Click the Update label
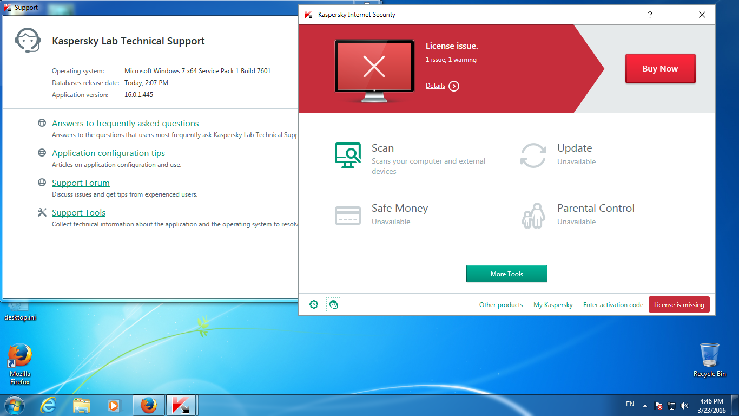Image resolution: width=739 pixels, height=416 pixels. tap(575, 148)
